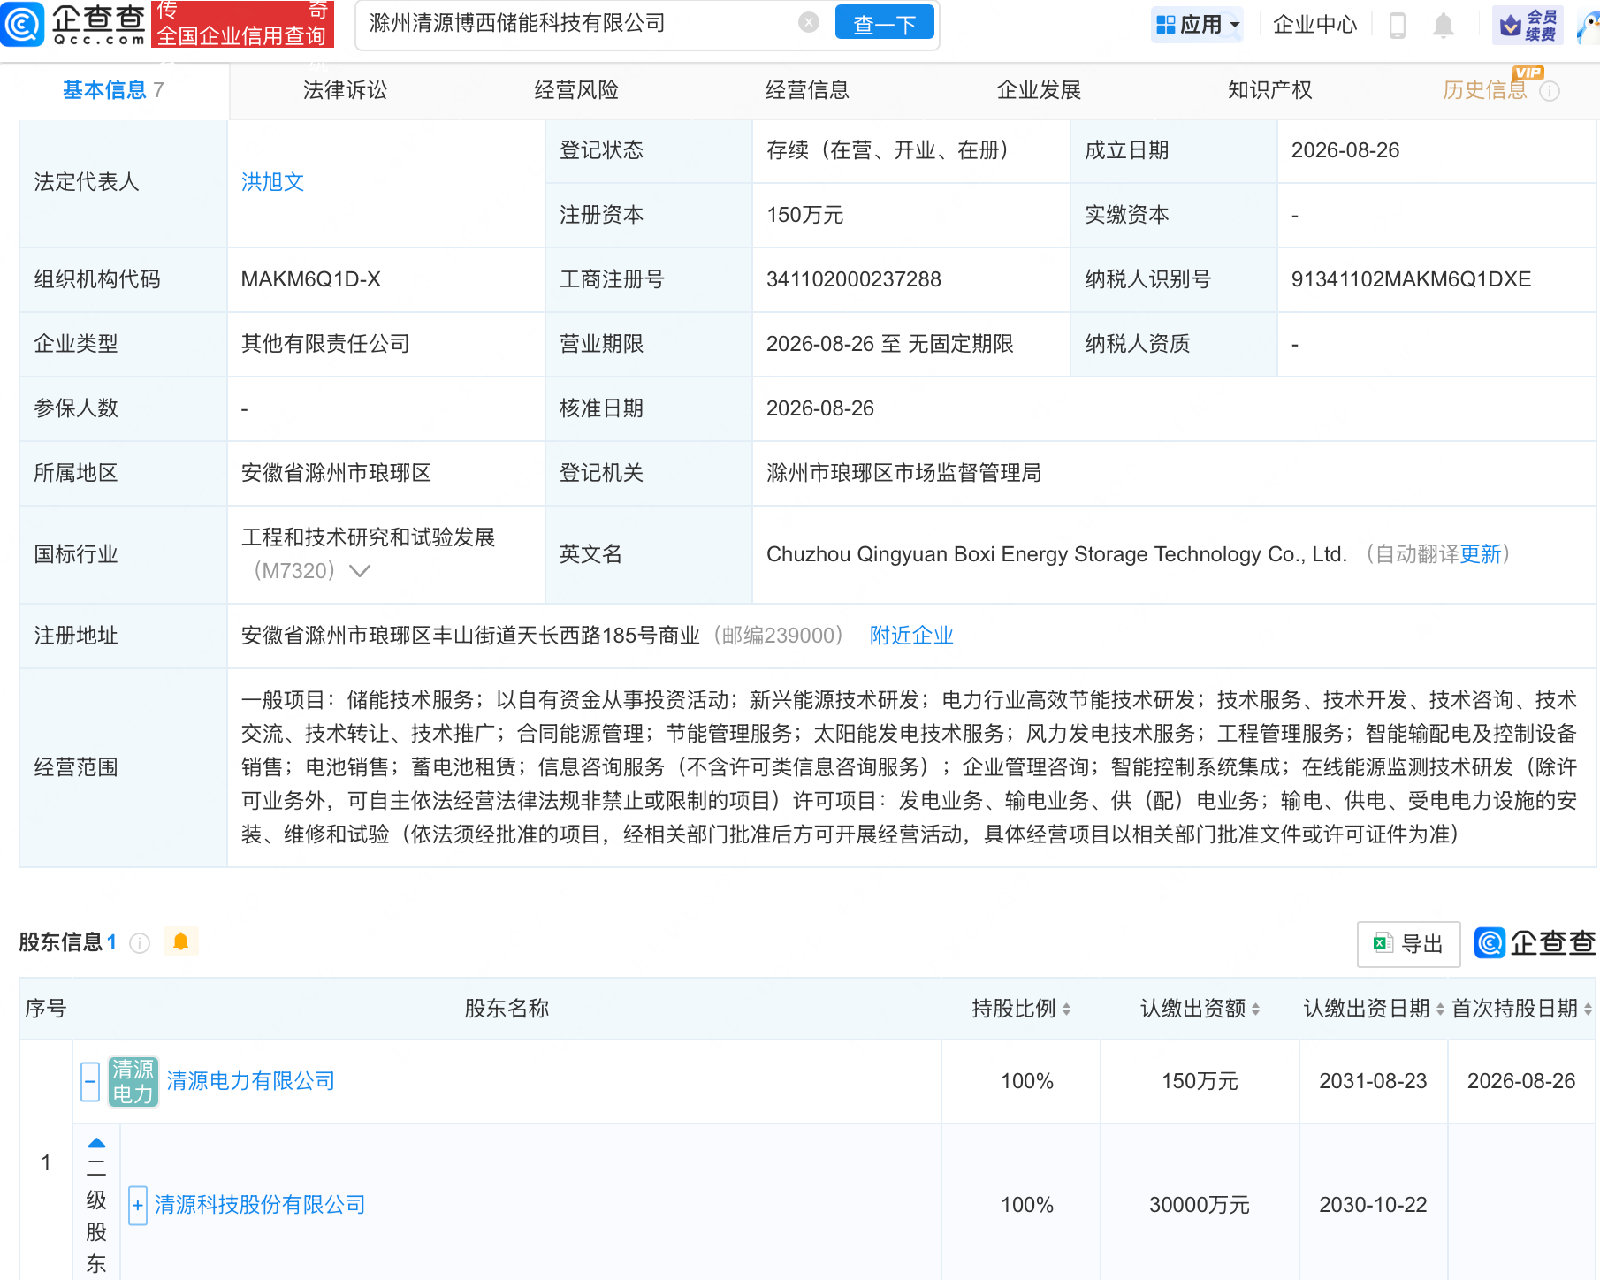
Task: Open the 清源电力有限公司 shareholder link
Action: tap(251, 1081)
